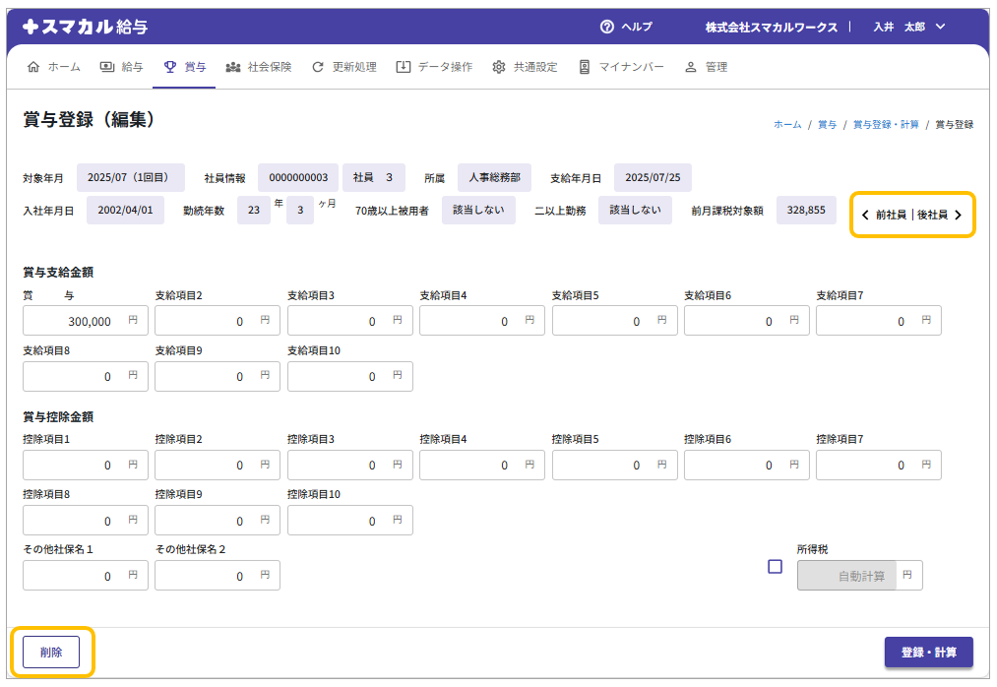Open the 賞与登録・計算 breadcrumb link

point(885,125)
